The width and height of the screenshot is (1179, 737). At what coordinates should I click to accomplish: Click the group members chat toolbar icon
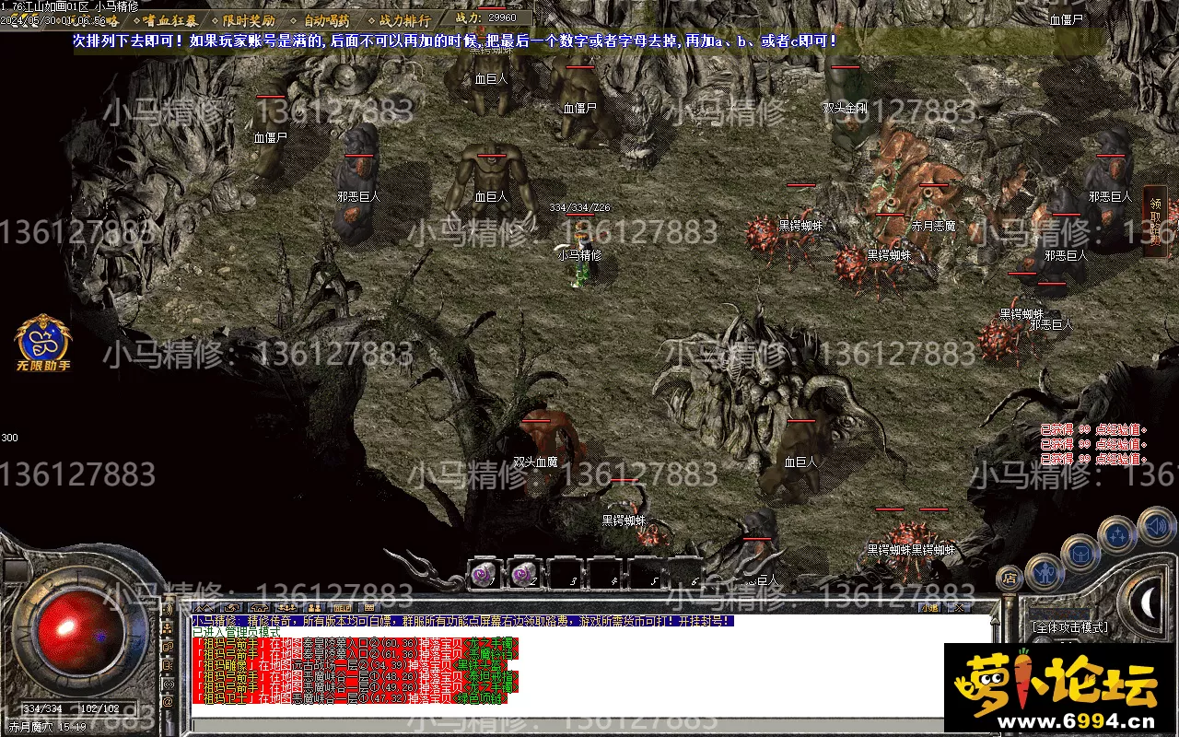(x=286, y=608)
